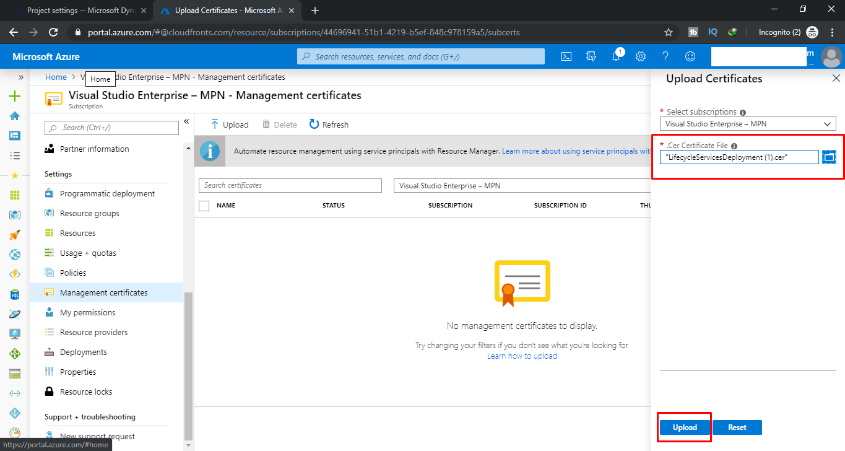Select Management certificates menu item
This screenshot has height=451, width=845.
tap(106, 292)
